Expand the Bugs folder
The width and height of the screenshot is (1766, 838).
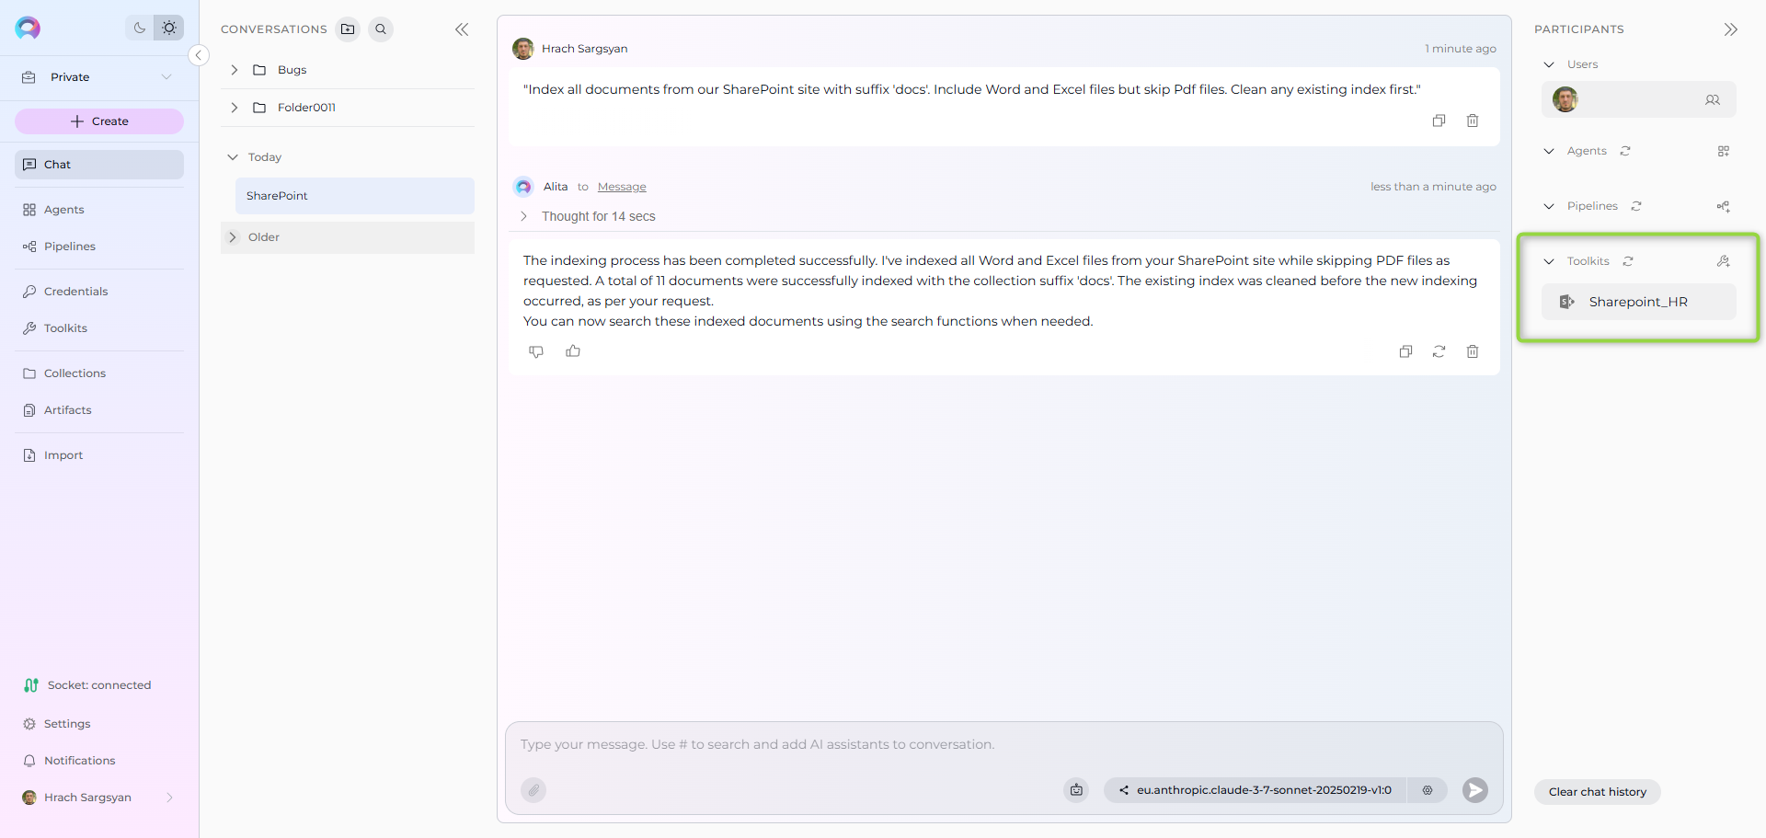pos(235,70)
